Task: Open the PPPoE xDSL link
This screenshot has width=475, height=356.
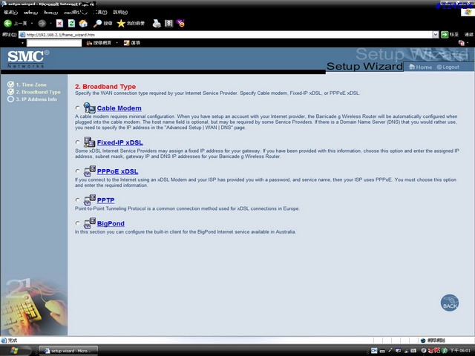Action: click(x=117, y=171)
